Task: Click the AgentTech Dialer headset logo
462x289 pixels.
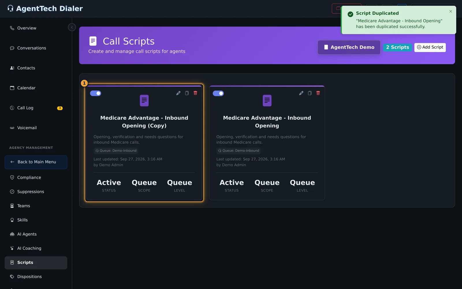Action: coord(10,8)
